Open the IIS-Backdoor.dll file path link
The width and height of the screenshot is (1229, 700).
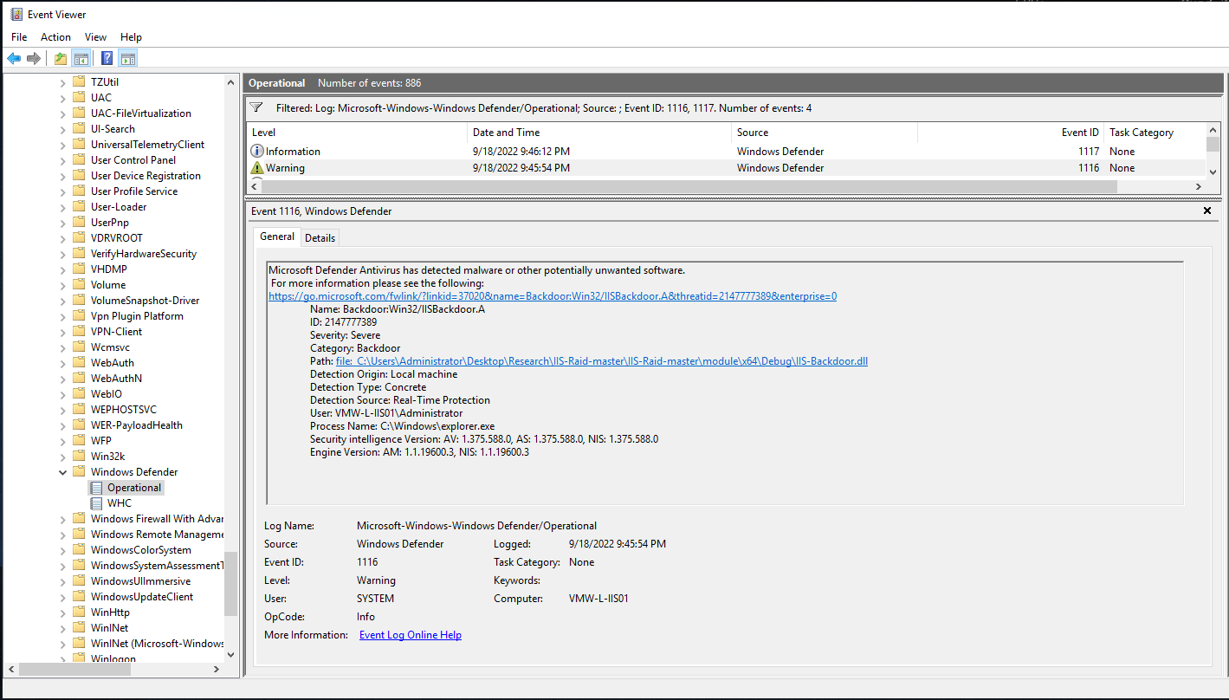click(x=602, y=361)
